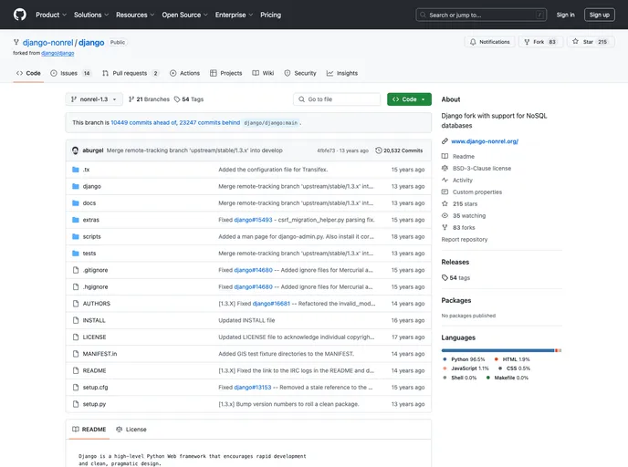This screenshot has width=628, height=467.
Task: Click the bell icon in Notifications
Action: pyautogui.click(x=473, y=42)
